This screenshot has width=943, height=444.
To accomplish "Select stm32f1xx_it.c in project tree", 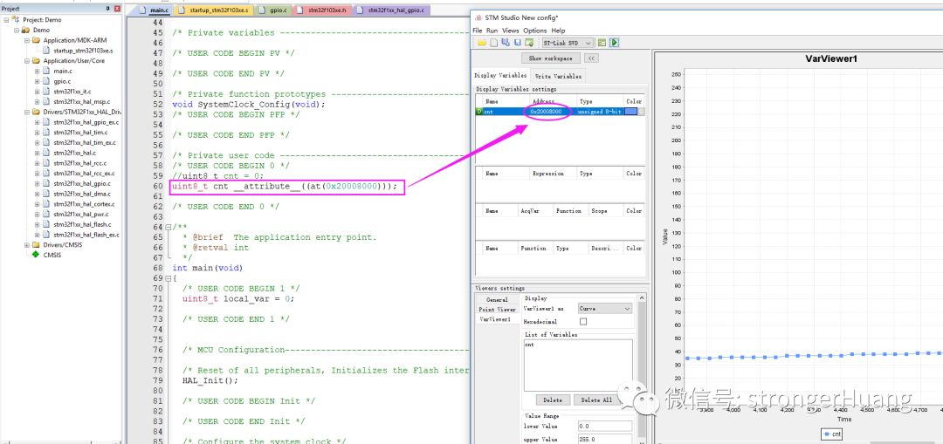I will [72, 92].
